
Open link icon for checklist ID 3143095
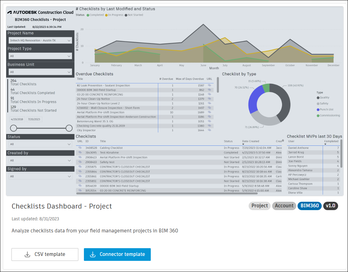pos(80,153)
